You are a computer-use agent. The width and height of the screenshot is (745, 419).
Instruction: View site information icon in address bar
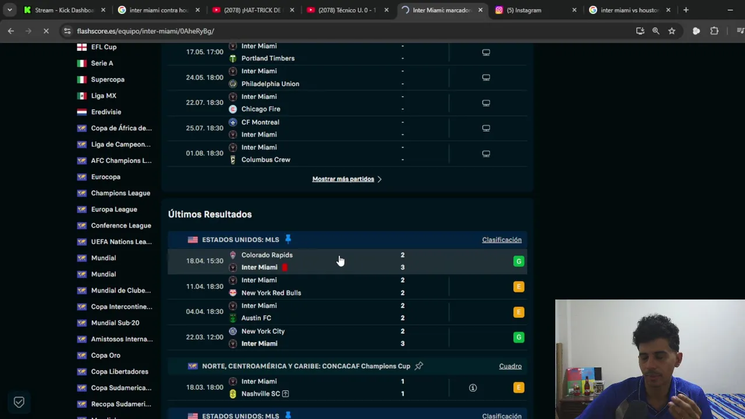point(67,31)
